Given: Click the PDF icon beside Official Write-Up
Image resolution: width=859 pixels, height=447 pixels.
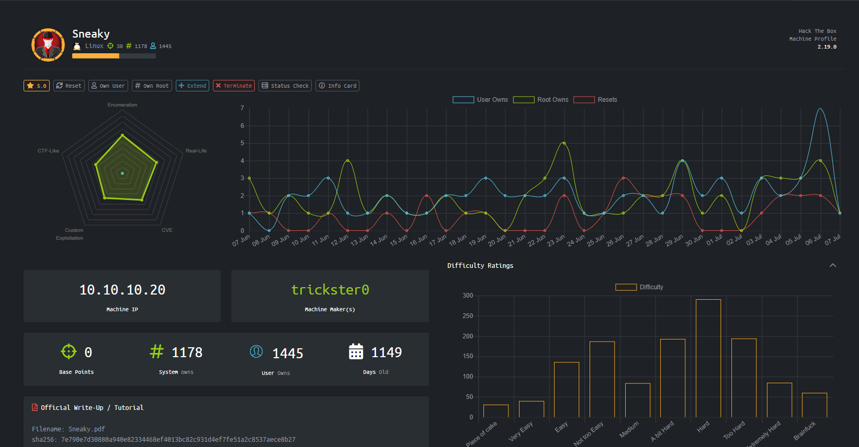Looking at the screenshot, I should tap(35, 407).
